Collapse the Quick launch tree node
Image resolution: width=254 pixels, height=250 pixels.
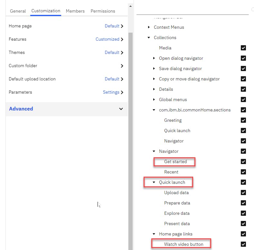[x=154, y=182]
